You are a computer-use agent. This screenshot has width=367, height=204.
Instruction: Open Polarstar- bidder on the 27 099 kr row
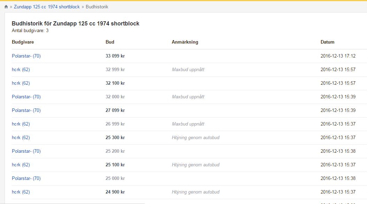(26, 110)
